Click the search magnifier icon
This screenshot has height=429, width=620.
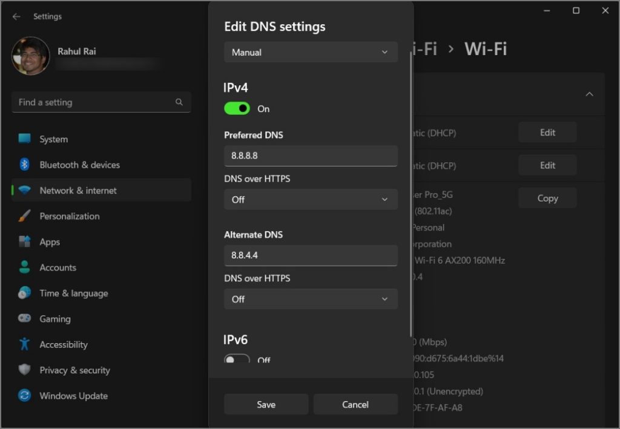coord(179,102)
